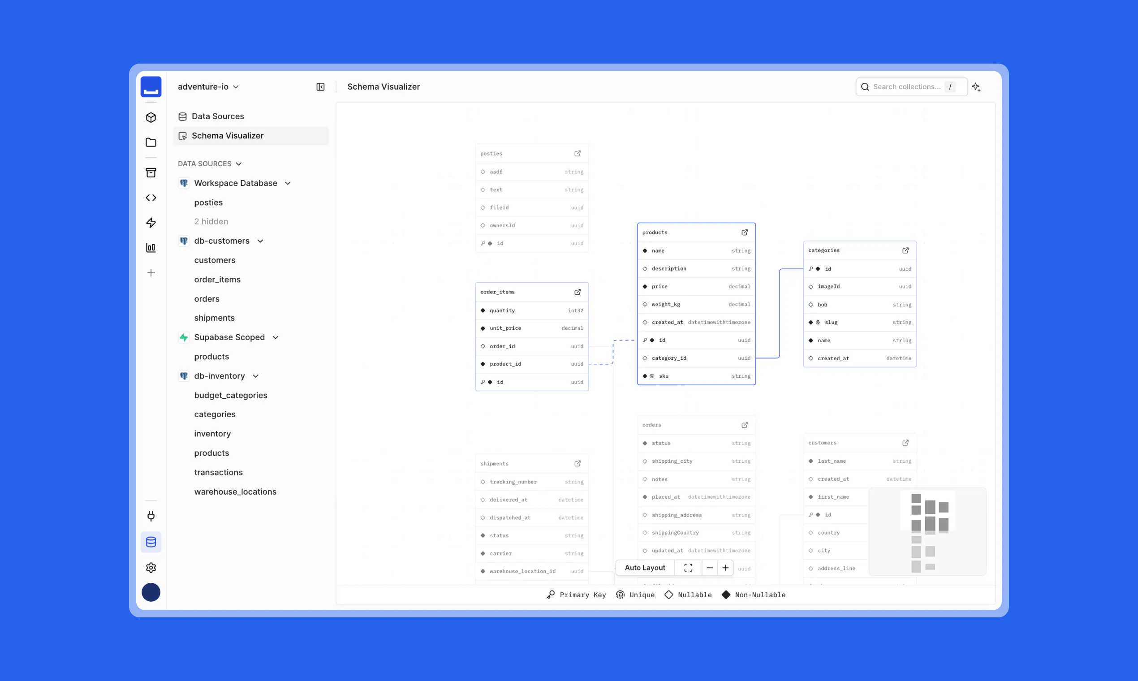
Task: Select the category_id row in products table
Action: coord(696,358)
